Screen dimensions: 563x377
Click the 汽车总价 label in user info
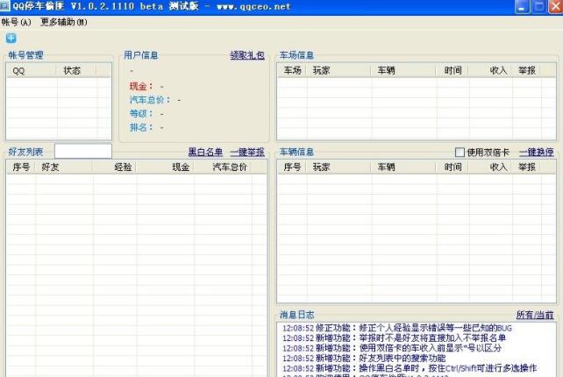(x=150, y=100)
